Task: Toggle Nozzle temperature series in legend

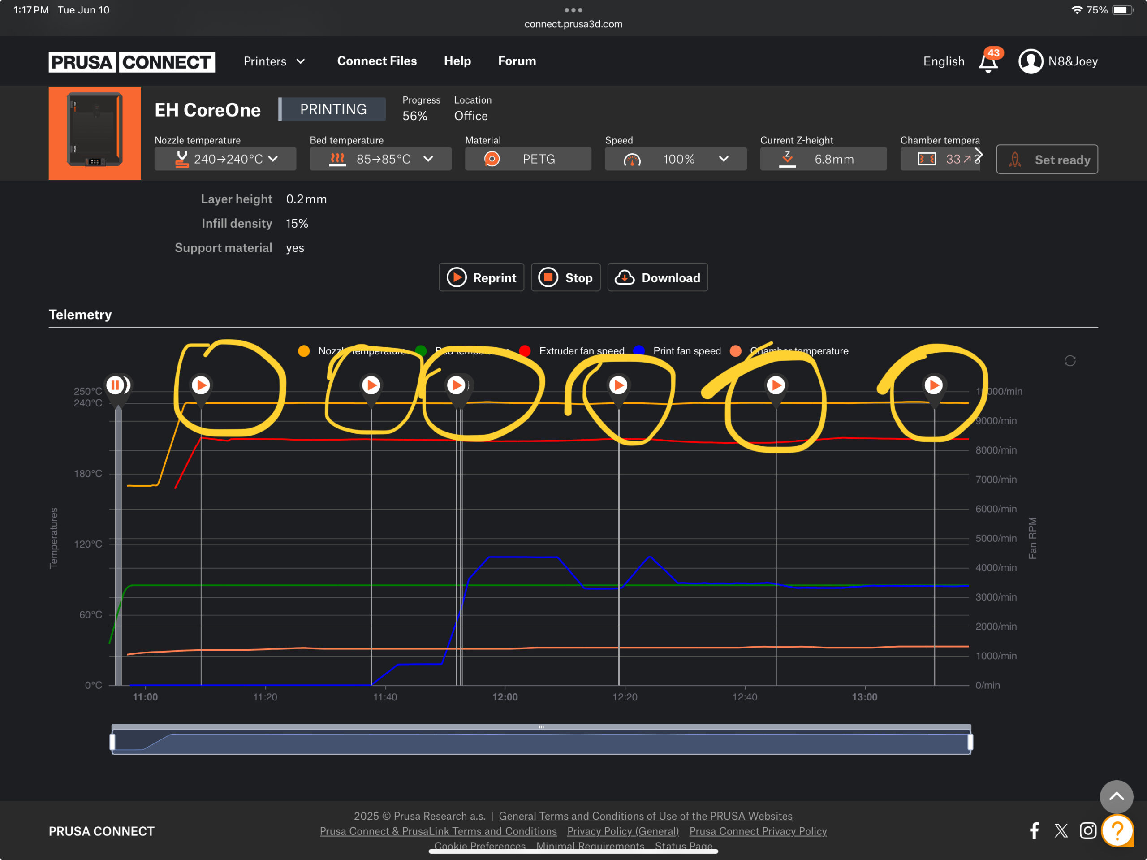Action: point(352,351)
